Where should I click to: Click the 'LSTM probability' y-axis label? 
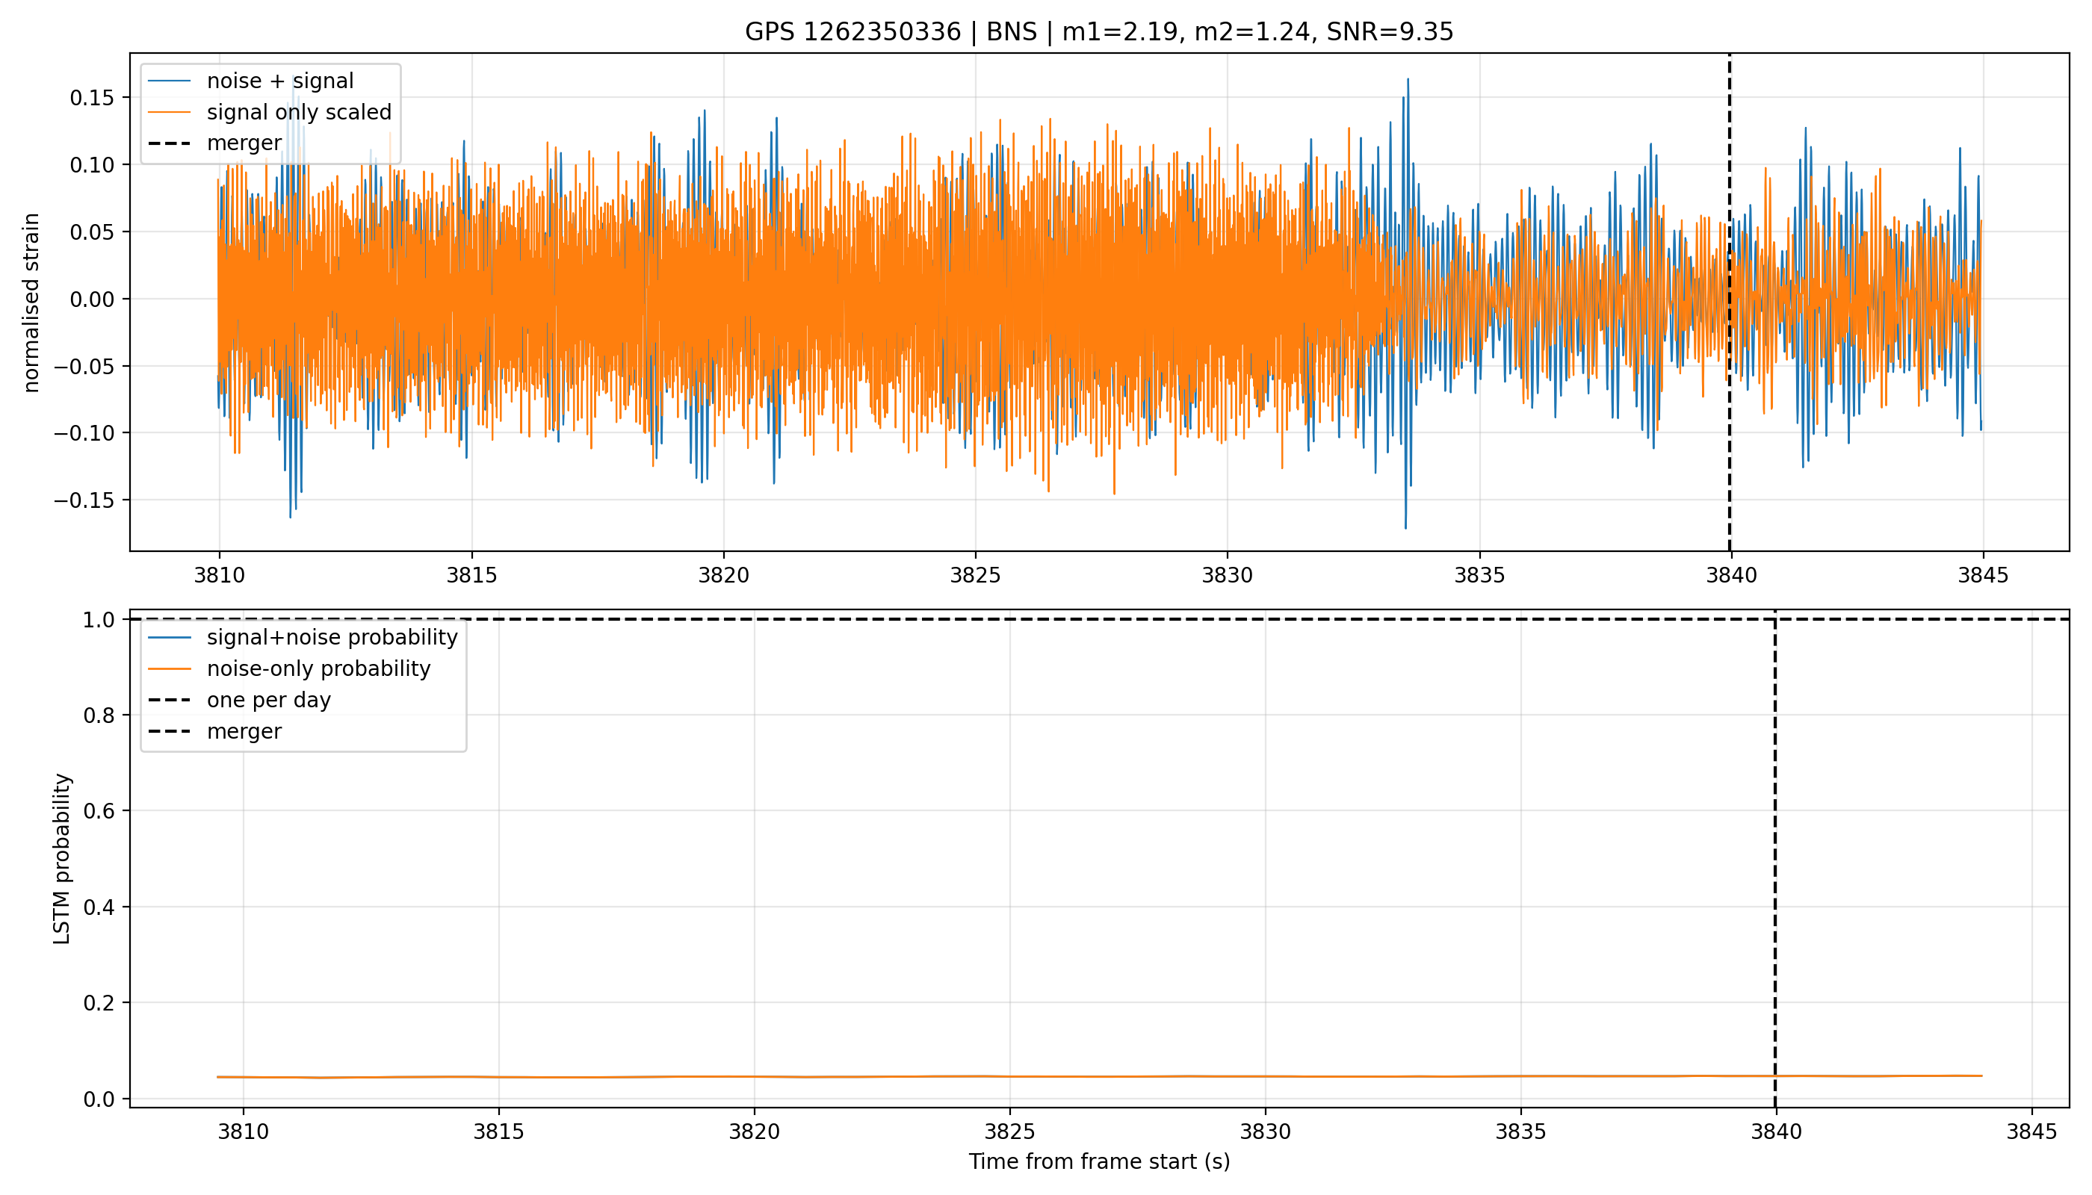tap(63, 858)
